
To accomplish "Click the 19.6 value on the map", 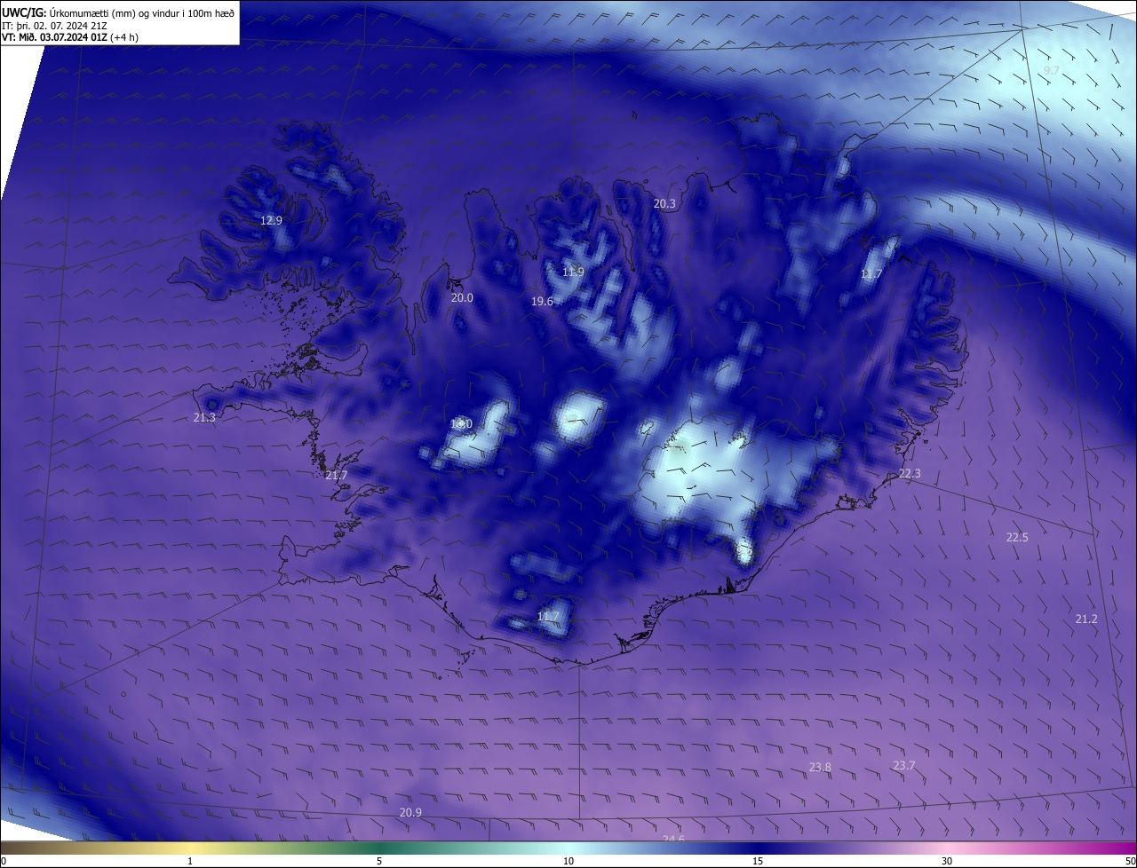I will pos(542,302).
